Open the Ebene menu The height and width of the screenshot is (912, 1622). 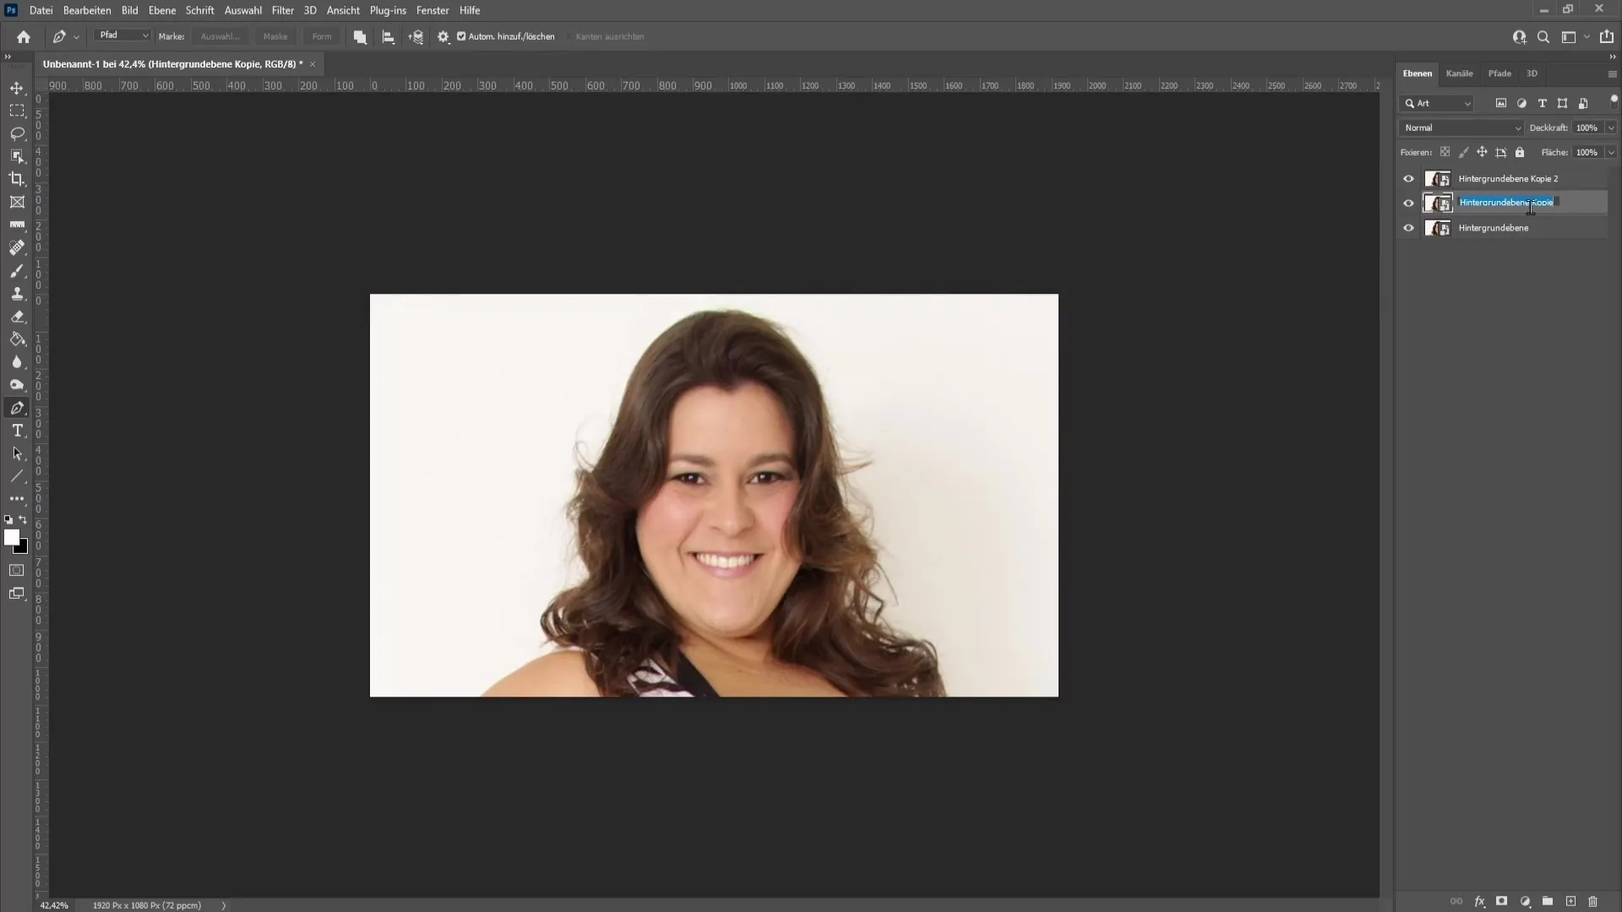tap(161, 10)
